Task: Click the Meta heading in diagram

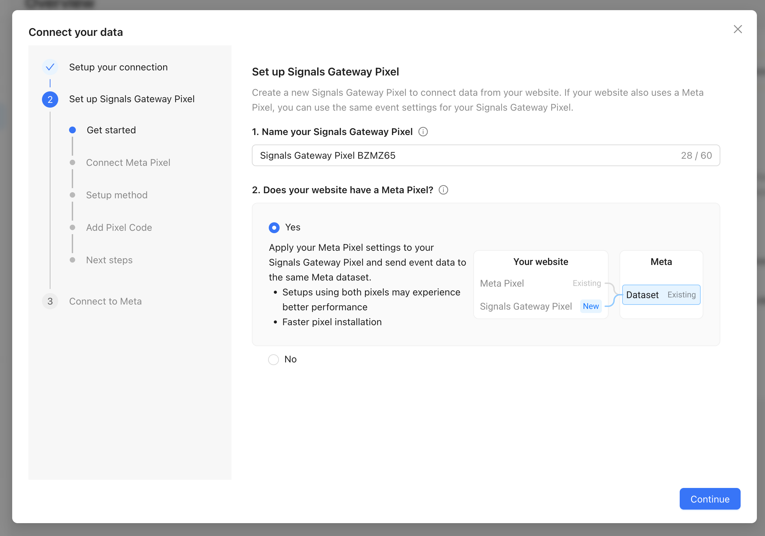Action: pyautogui.click(x=661, y=262)
